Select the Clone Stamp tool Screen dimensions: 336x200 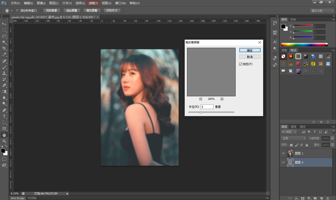[x=4, y=73]
